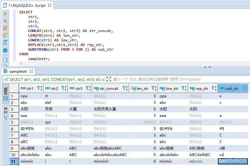The width and height of the screenshot is (250, 166).
Task: Open filter sort for str2 column
Action: (64, 88)
